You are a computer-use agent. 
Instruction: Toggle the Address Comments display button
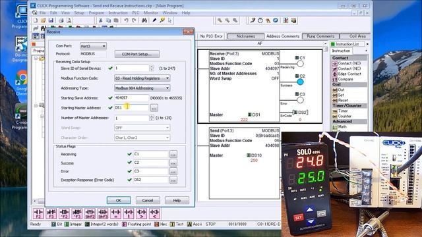pos(283,36)
